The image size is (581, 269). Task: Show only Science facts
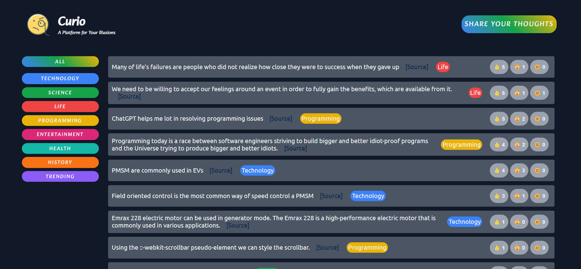tap(60, 92)
